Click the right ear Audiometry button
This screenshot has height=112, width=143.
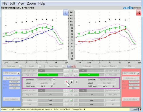click(131, 78)
